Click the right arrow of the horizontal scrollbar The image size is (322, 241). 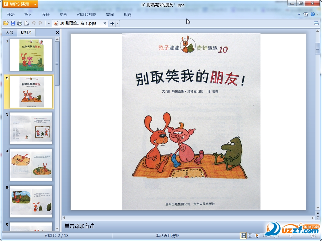(313, 218)
